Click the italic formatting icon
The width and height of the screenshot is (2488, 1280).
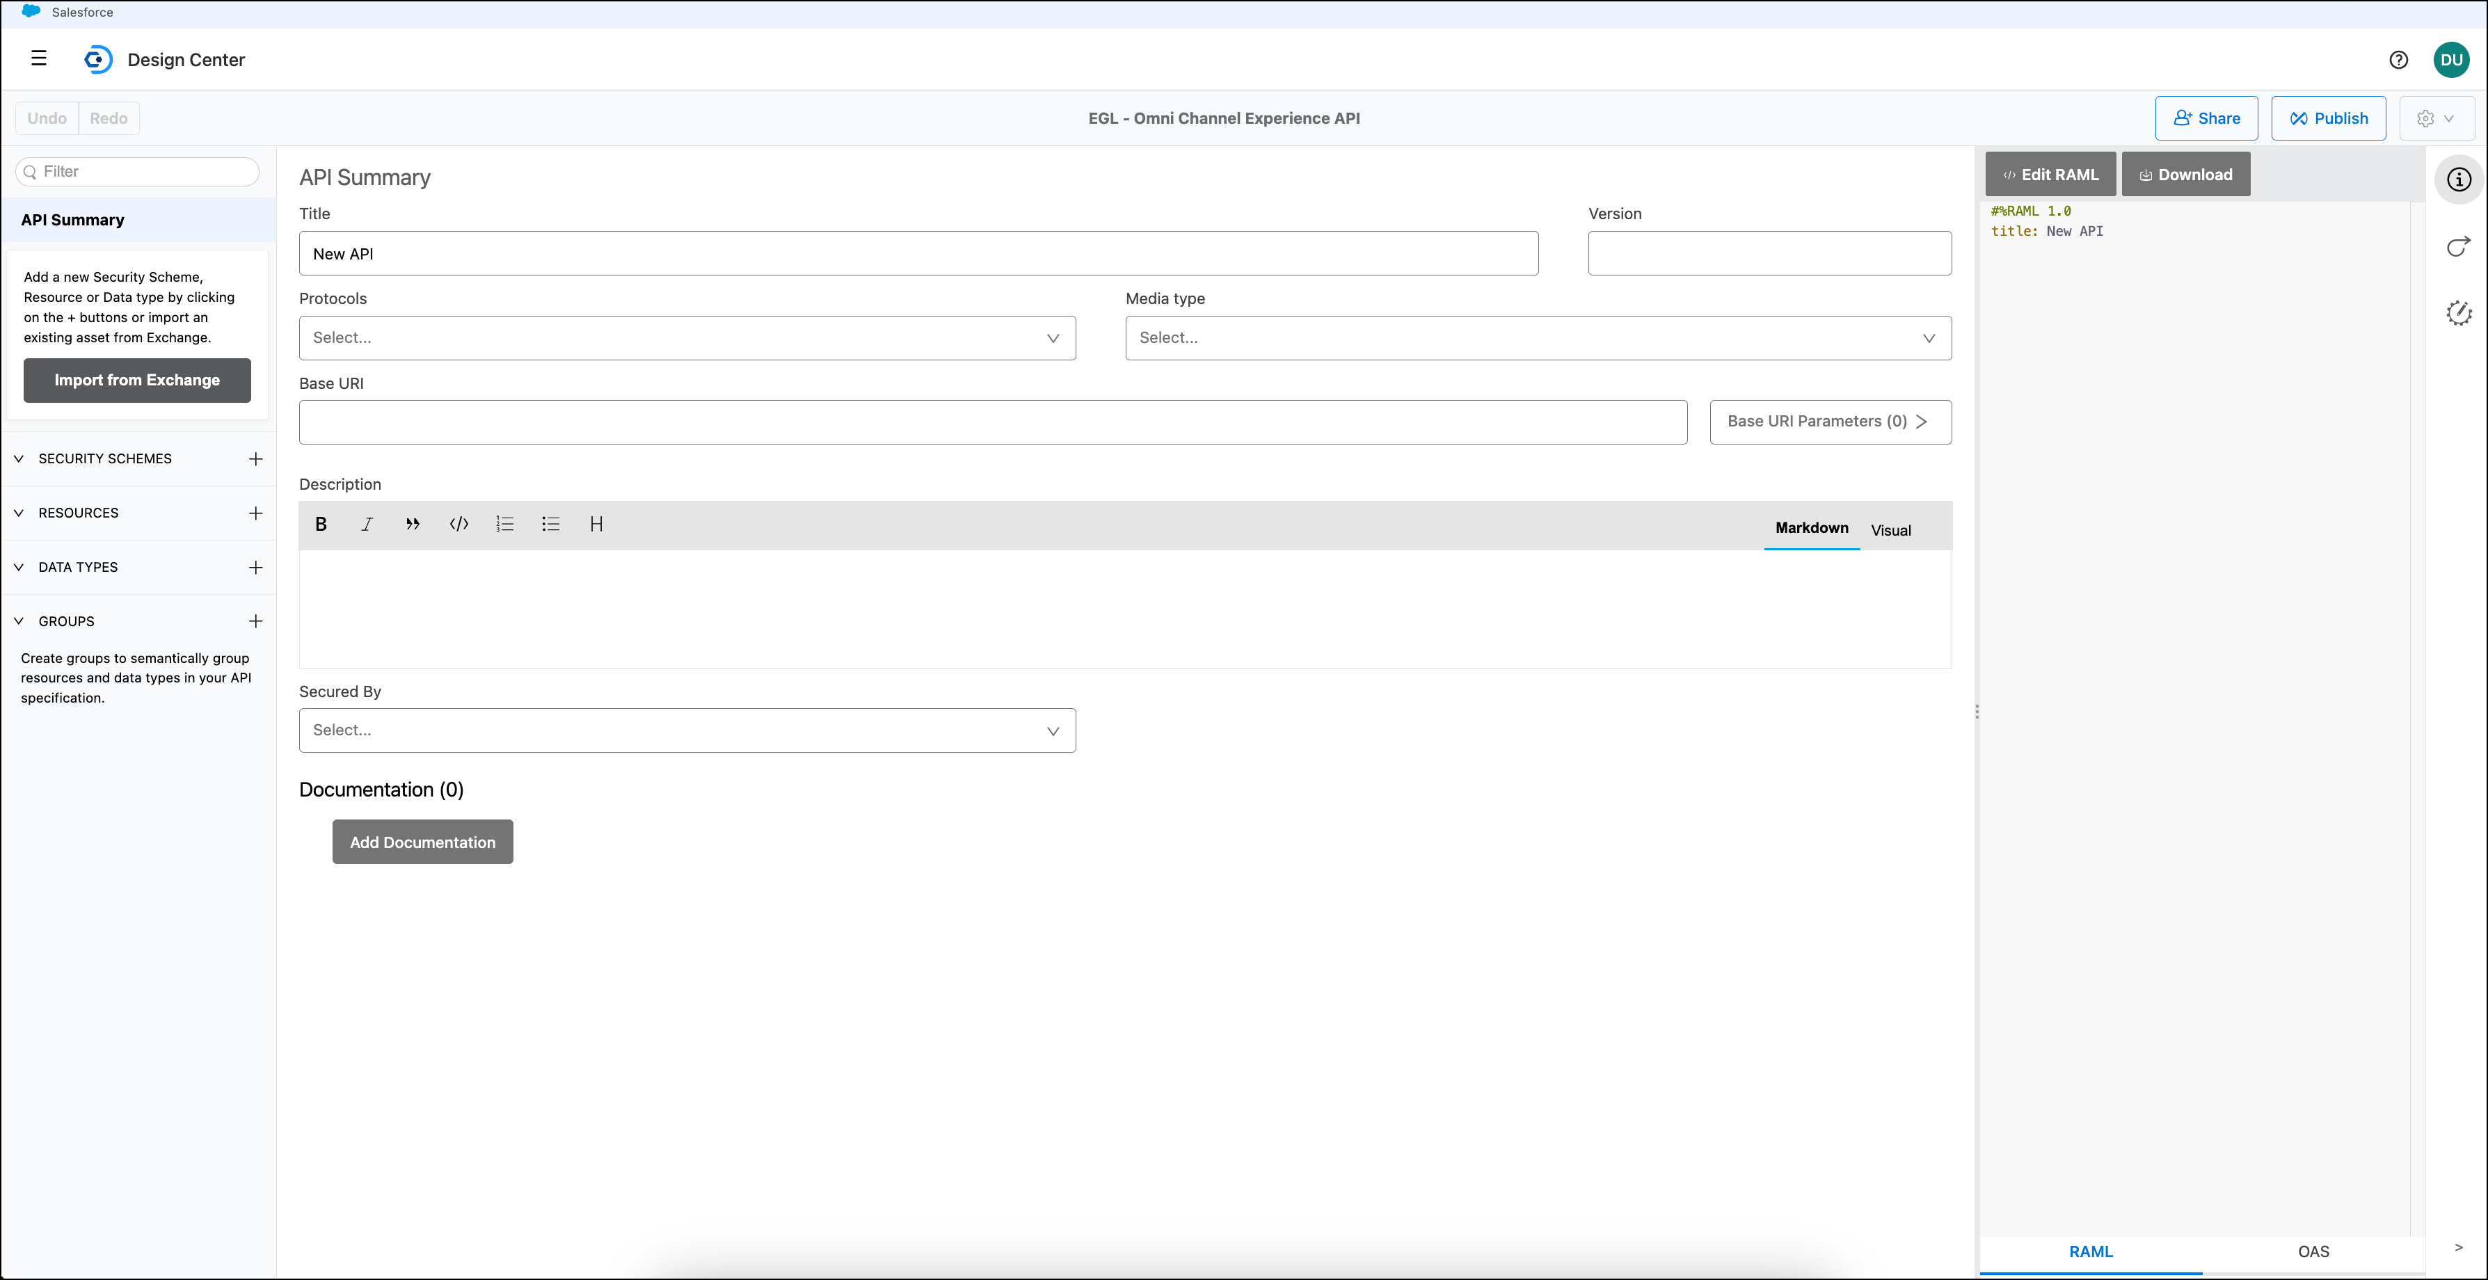(367, 524)
